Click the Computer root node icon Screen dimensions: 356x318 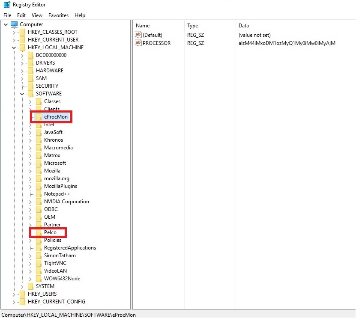tap(14, 24)
